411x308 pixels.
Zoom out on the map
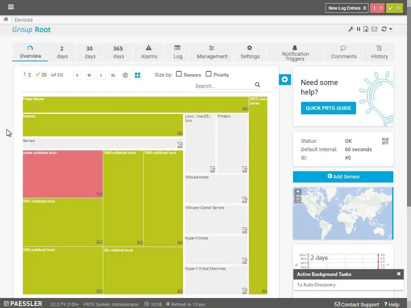point(298,199)
